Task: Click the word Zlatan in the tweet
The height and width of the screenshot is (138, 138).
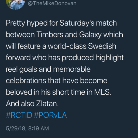Action: (x=47, y=103)
